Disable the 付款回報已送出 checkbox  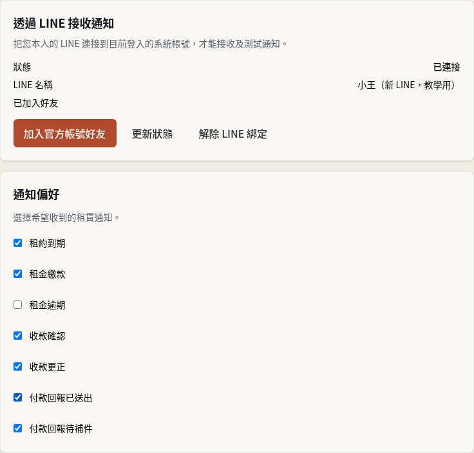18,398
